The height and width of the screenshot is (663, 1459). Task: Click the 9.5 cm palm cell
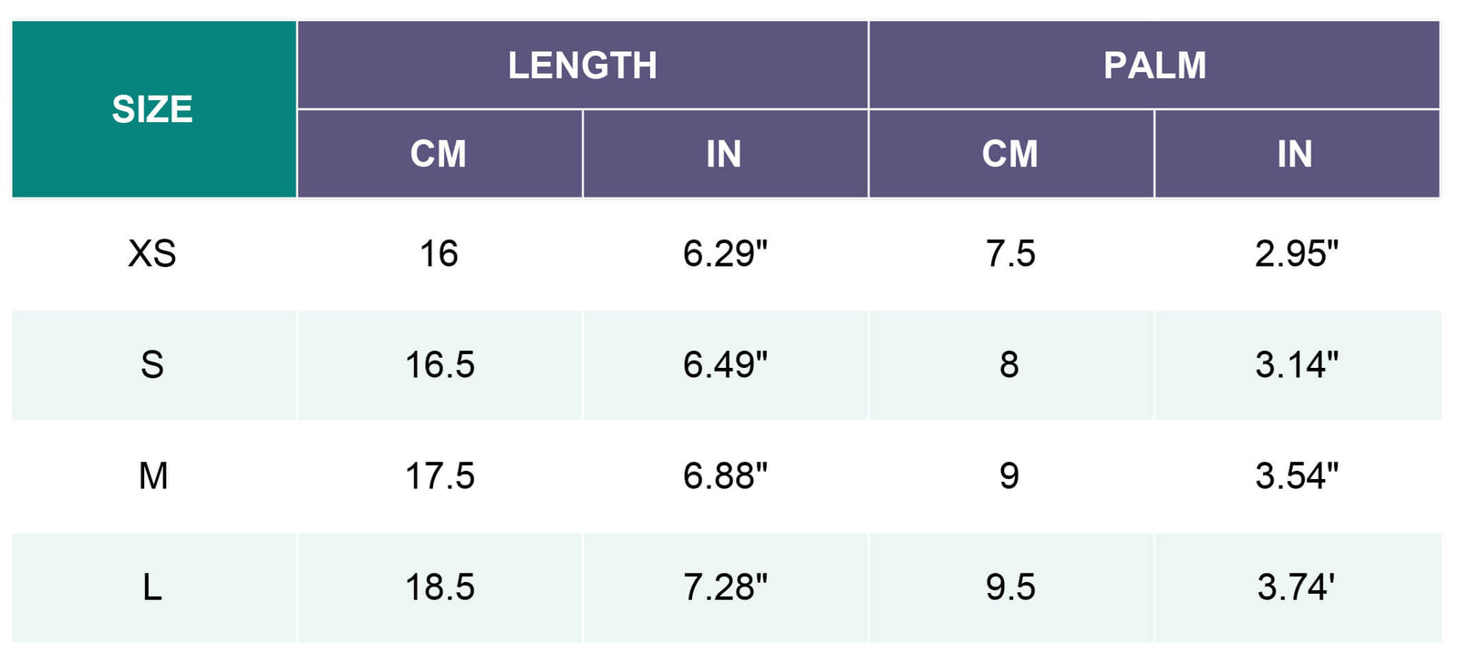[1010, 587]
